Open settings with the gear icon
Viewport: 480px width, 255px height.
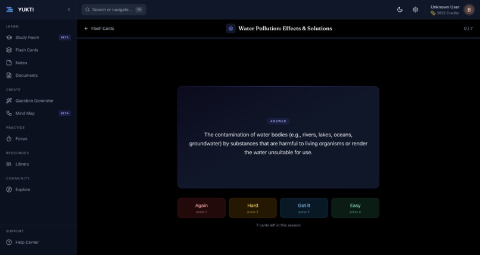click(416, 10)
